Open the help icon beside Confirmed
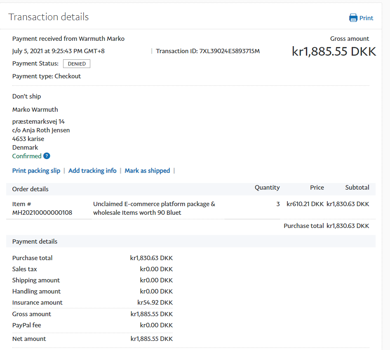This screenshot has height=350, width=390. point(47,156)
